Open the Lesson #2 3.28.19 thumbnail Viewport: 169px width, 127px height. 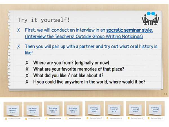pyautogui.click(x=135, y=108)
